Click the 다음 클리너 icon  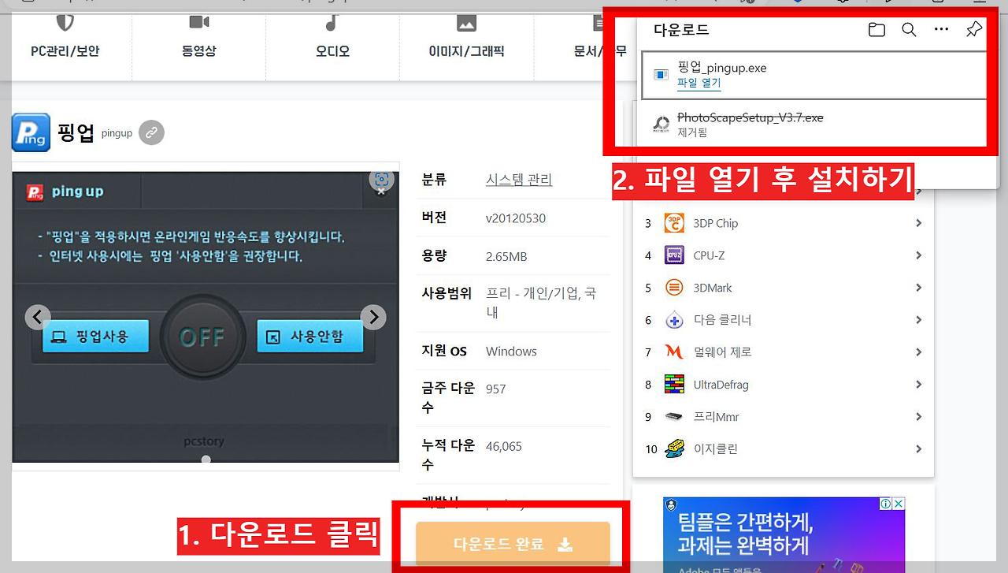[x=674, y=320]
